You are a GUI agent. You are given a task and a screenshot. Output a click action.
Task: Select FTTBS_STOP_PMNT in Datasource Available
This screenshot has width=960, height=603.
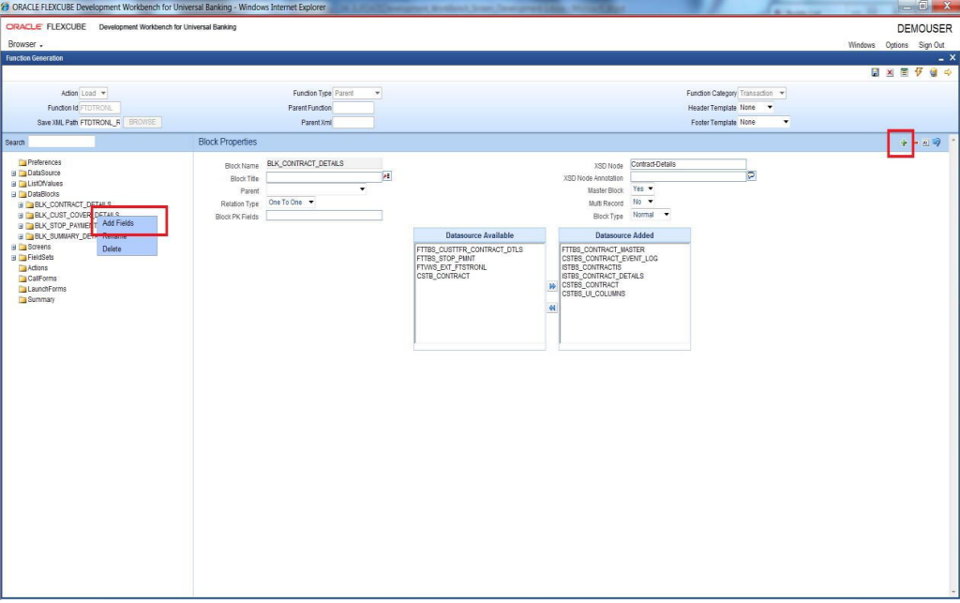tap(445, 258)
